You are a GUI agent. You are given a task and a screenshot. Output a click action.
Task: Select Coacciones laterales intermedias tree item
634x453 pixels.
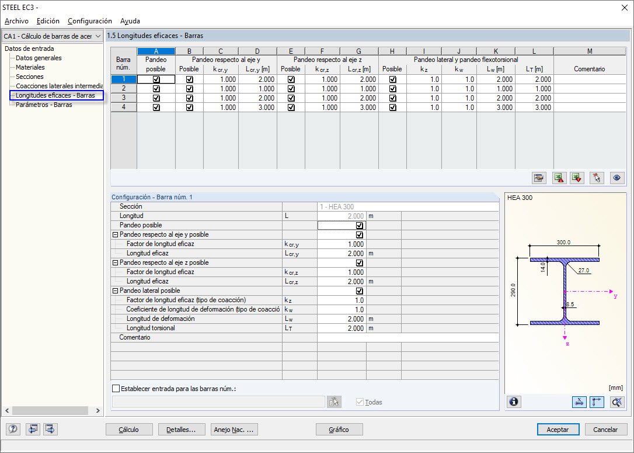pos(59,86)
